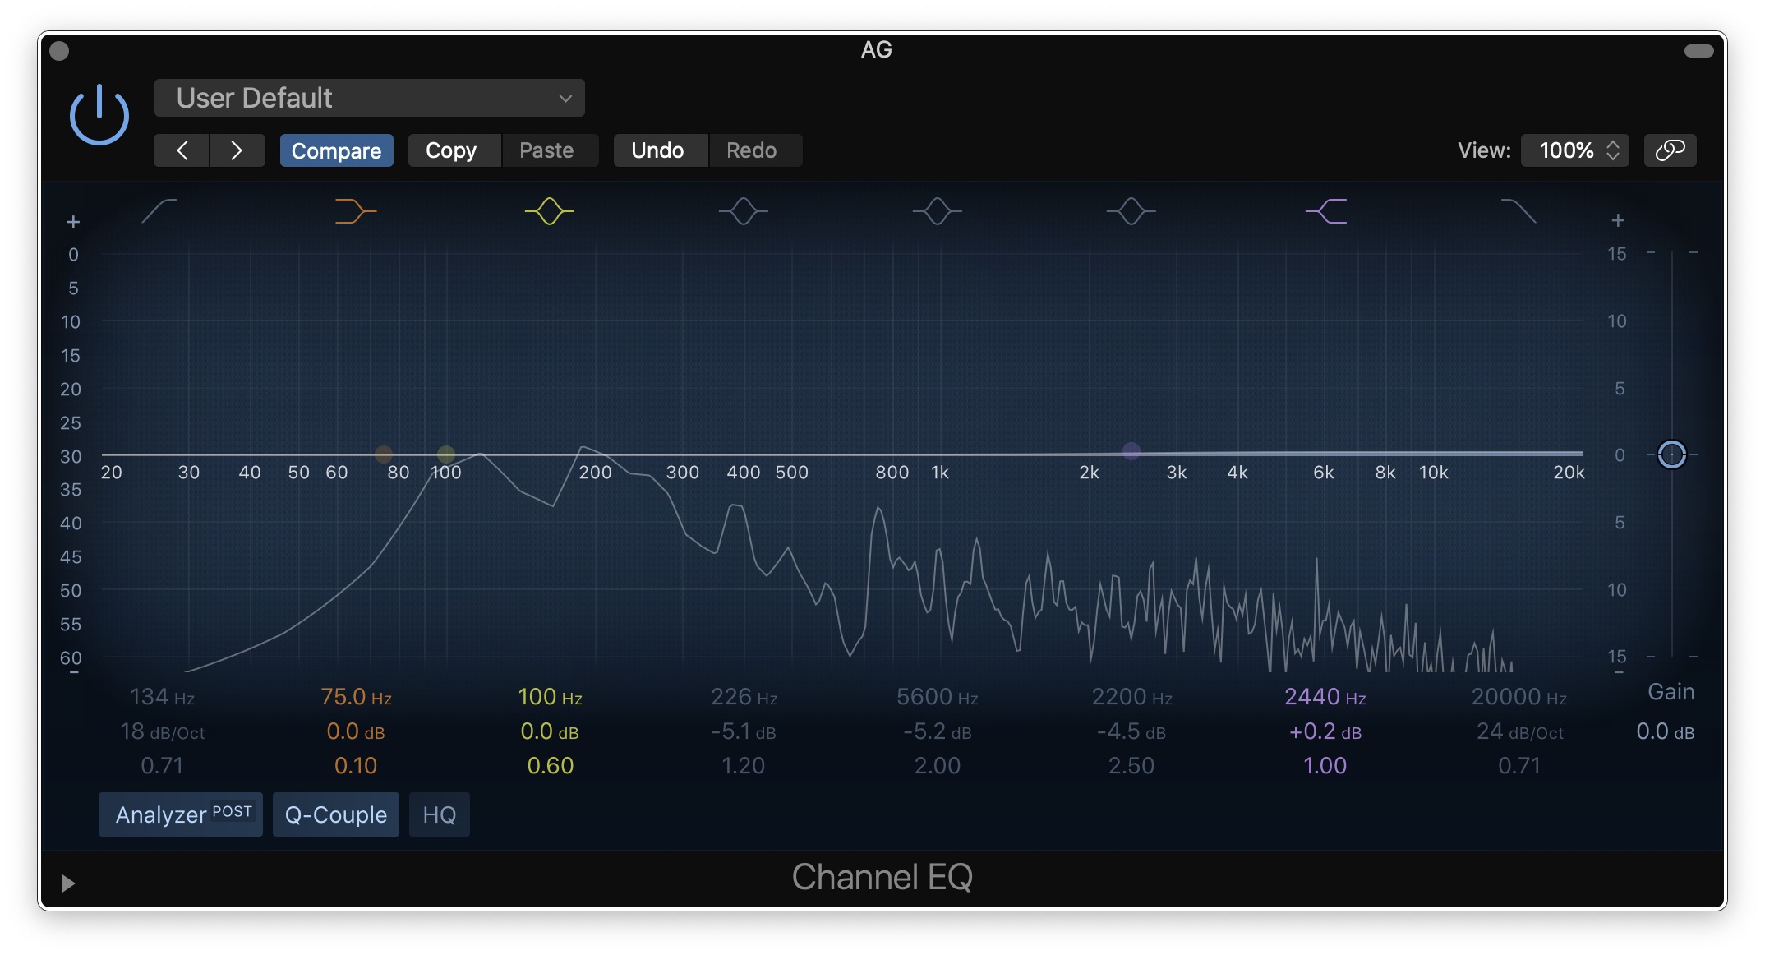Enable HQ oversampling mode

click(439, 814)
